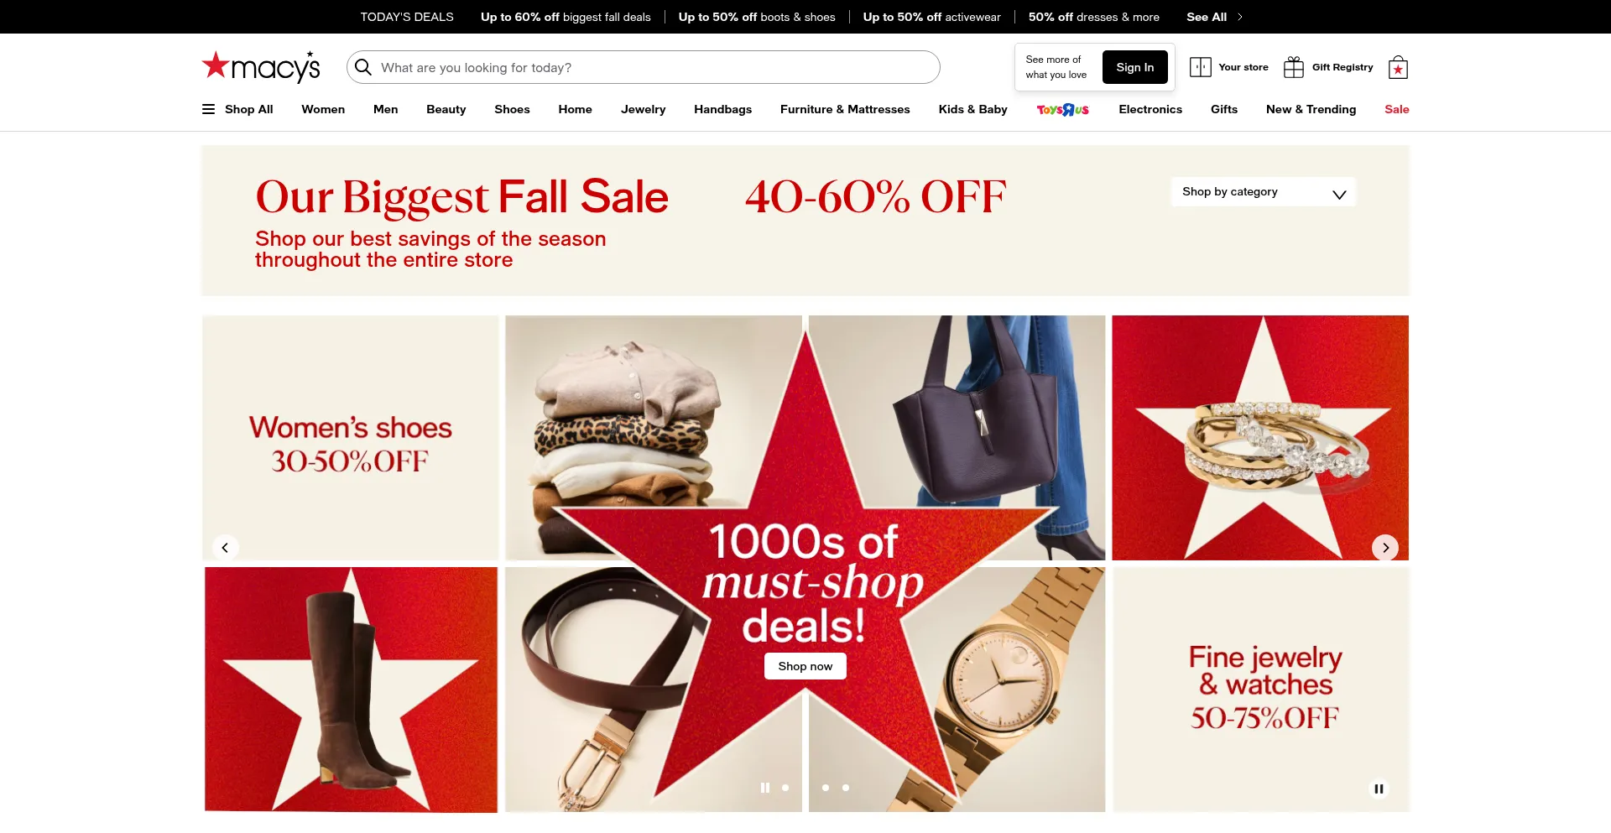The image size is (1611, 833).
Task: Pause the right side carousel
Action: [1379, 789]
